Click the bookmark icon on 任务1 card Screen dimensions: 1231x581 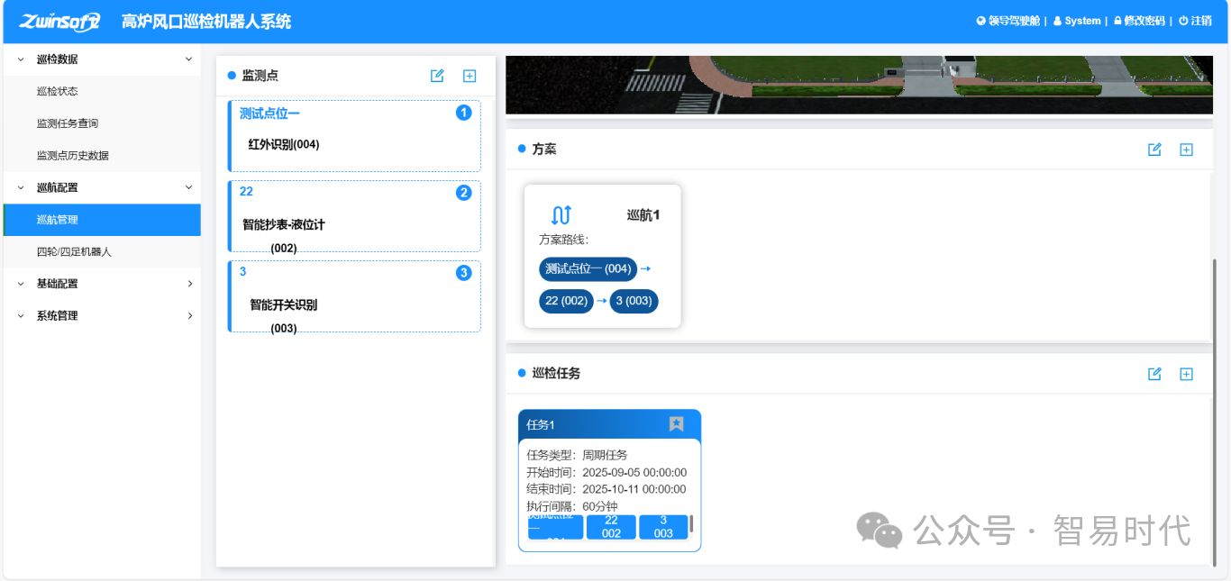(x=676, y=424)
